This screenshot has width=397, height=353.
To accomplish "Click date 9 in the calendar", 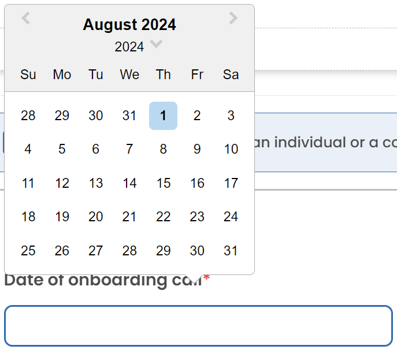I will 197,149.
